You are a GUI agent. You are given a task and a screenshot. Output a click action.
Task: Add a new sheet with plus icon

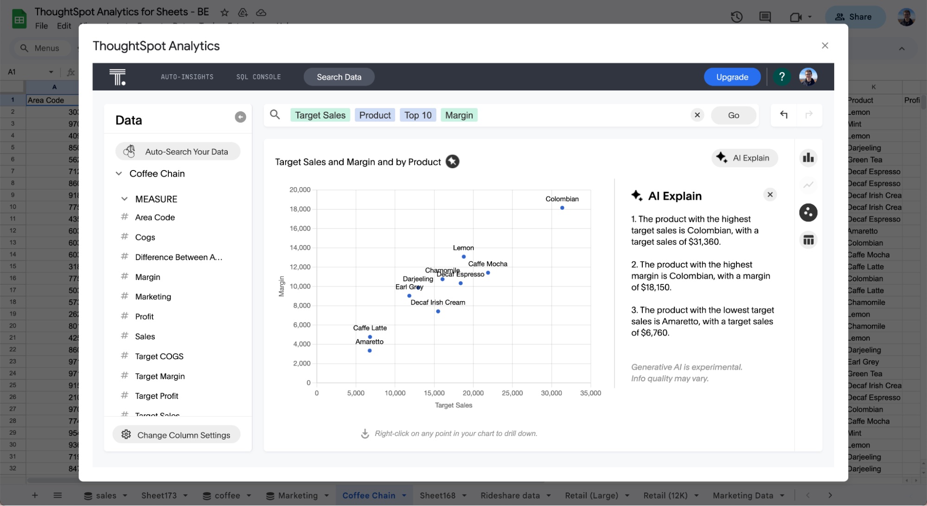pyautogui.click(x=35, y=495)
